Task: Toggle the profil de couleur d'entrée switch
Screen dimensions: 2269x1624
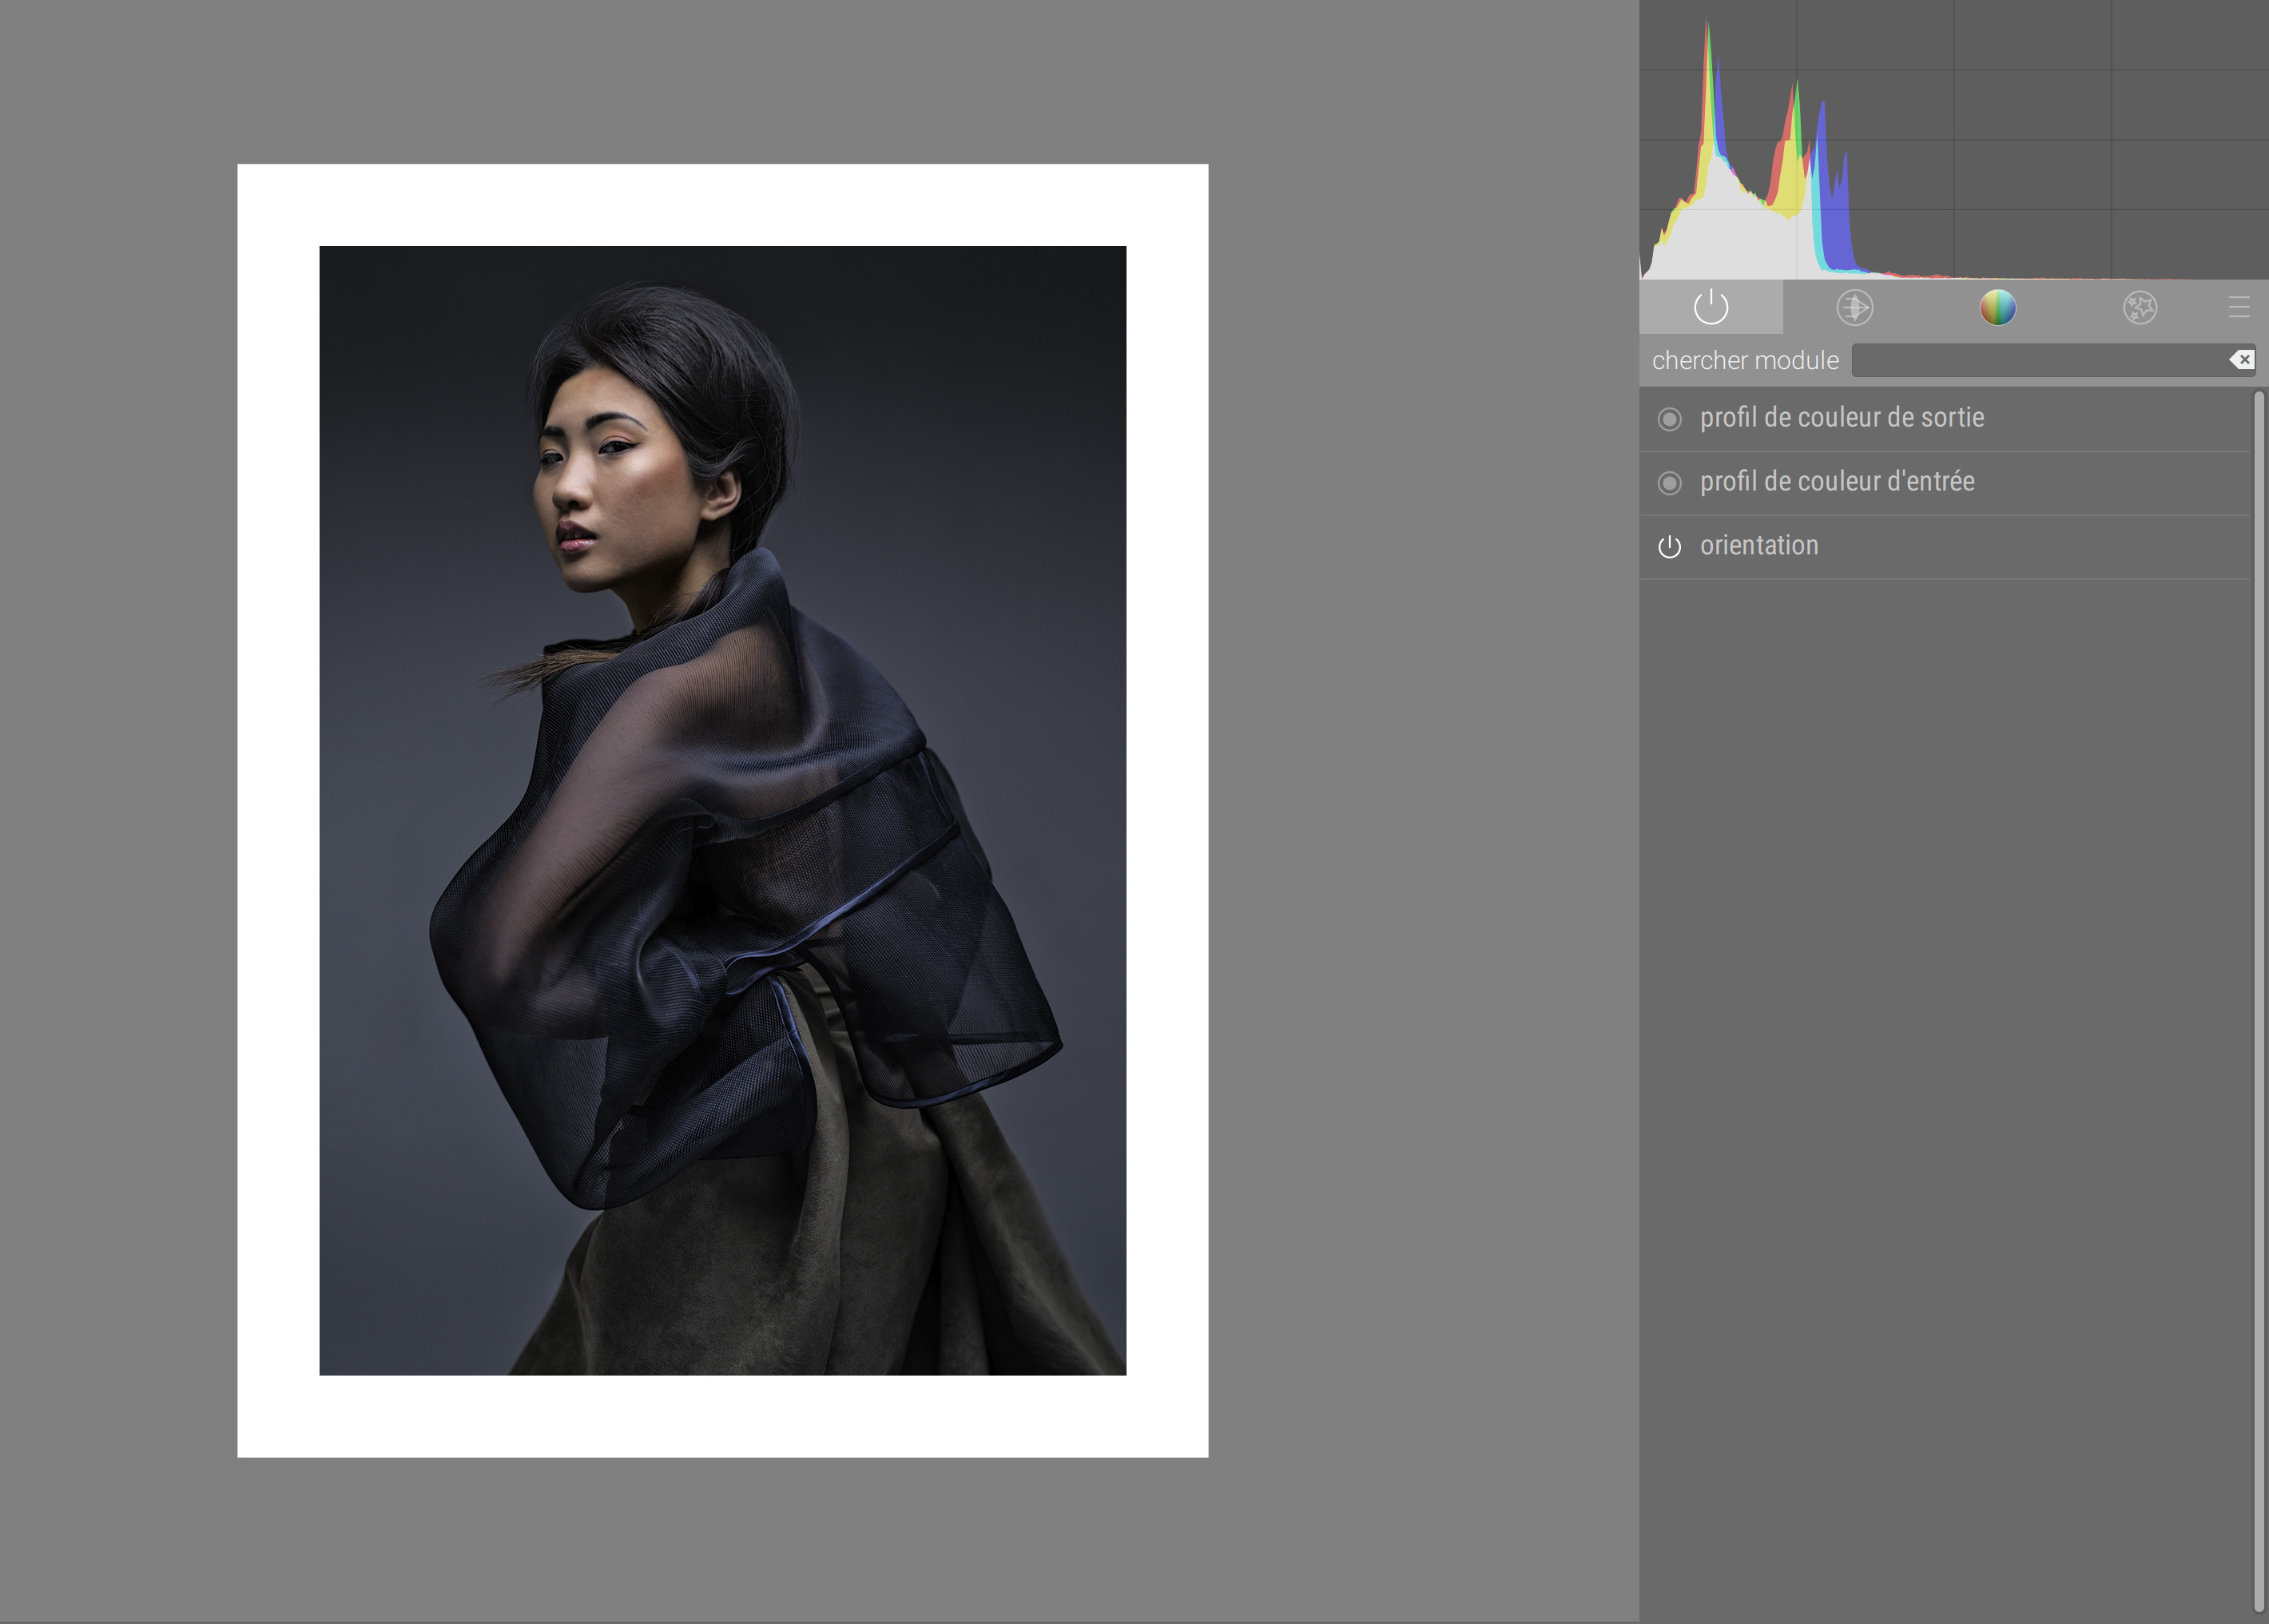Action: (1669, 483)
